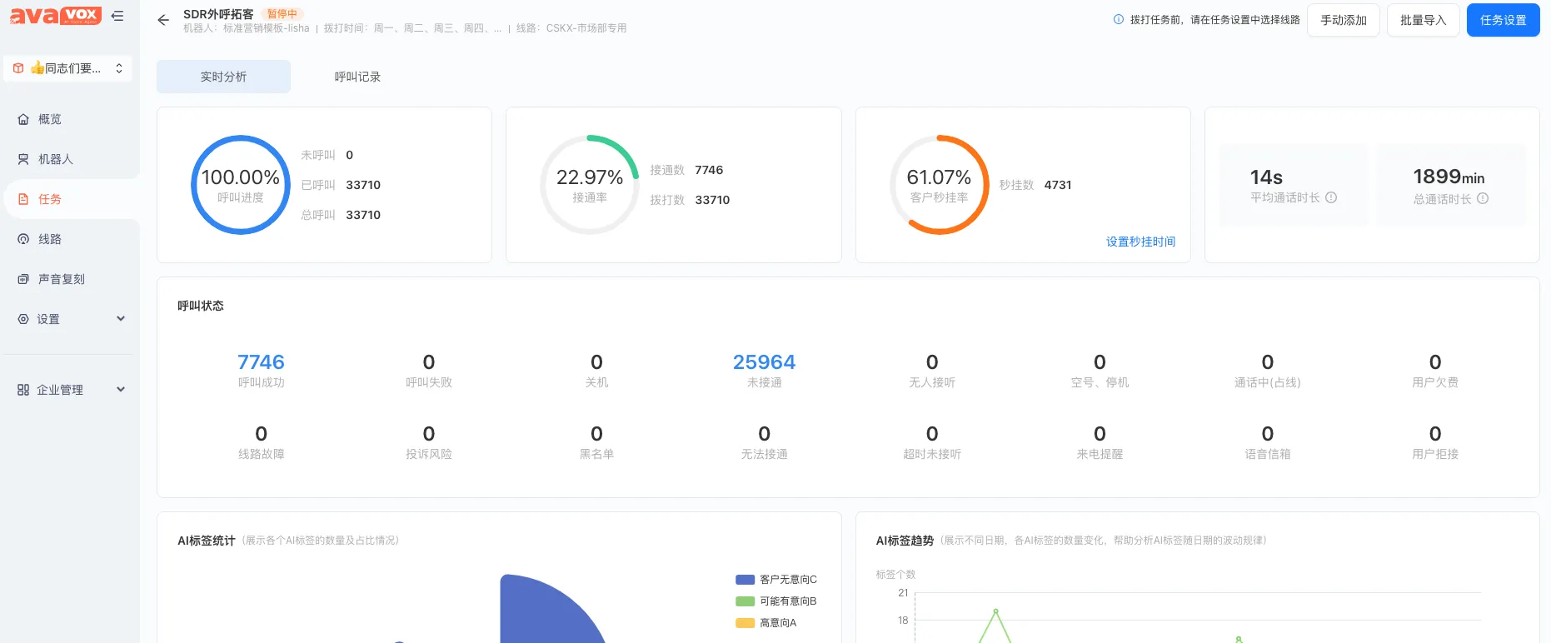Click the 批量导入 button
Screen dimensions: 1551x643
[x=1423, y=20]
